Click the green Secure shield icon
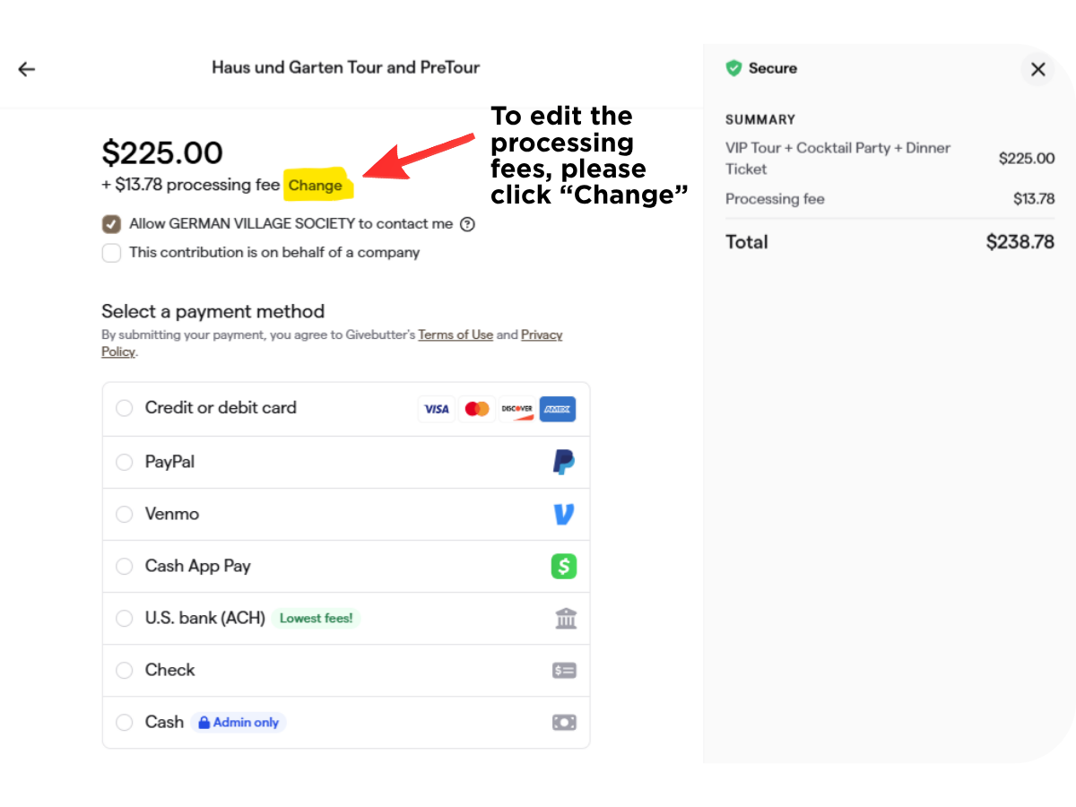The image size is (1076, 807). [x=733, y=68]
